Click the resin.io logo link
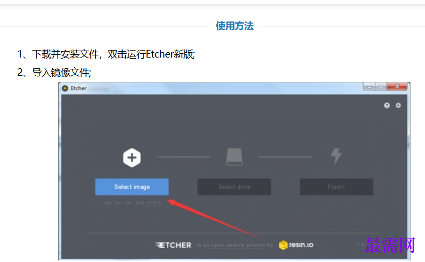 point(296,245)
